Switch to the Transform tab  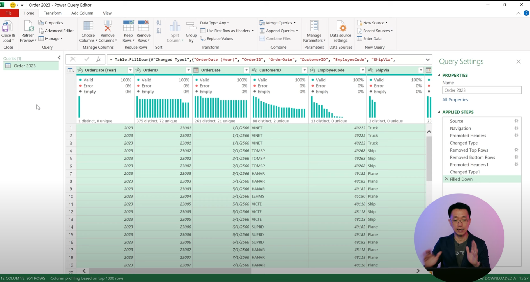pos(52,13)
